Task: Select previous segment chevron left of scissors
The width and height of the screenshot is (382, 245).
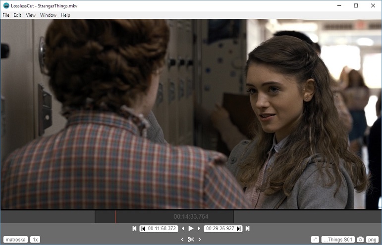Action: (182, 240)
